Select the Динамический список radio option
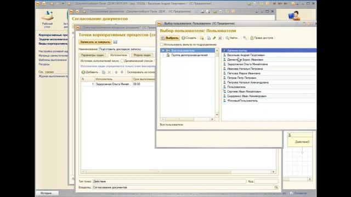Viewport: 351px width, 197px height. coord(122,61)
